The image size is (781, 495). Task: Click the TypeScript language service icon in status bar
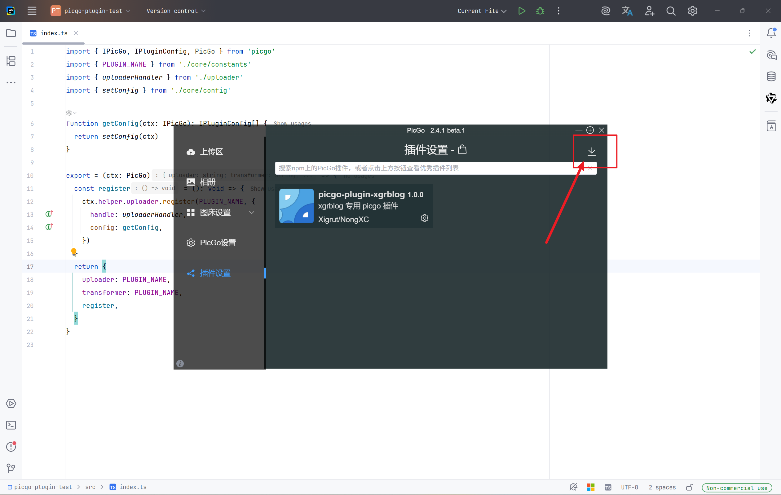point(608,487)
